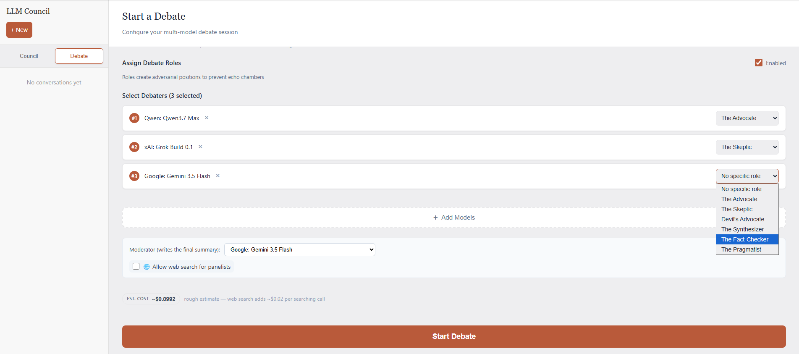The height and width of the screenshot is (354, 799).
Task: Open the Moderator model dropdown
Action: click(300, 249)
